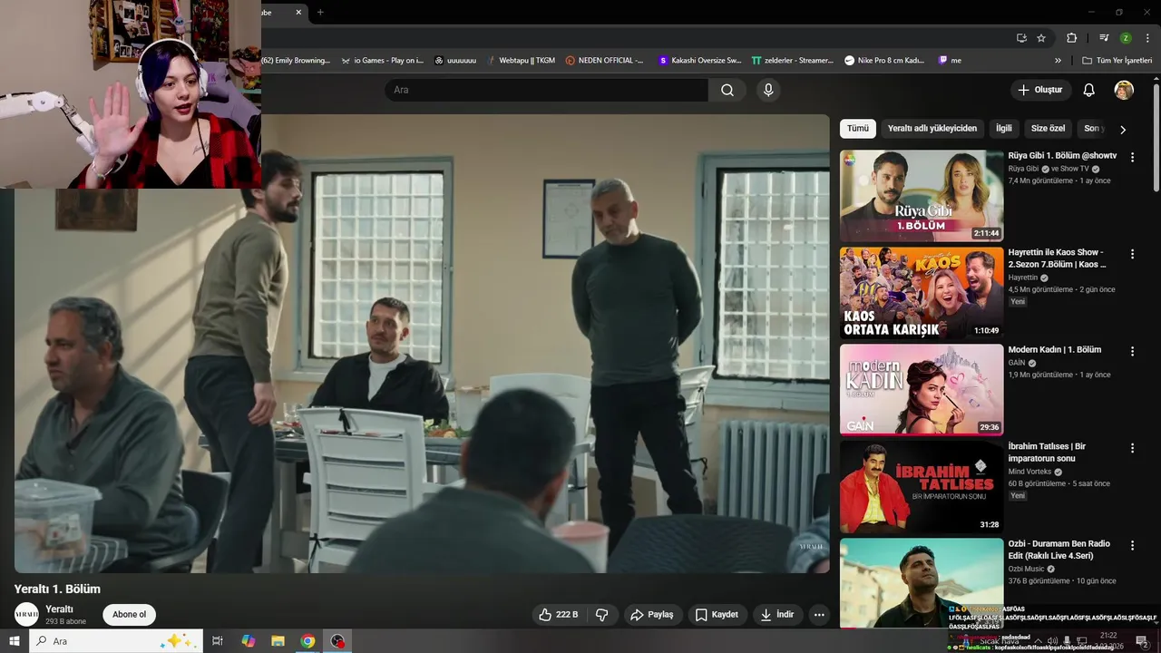Open Modern Kadın 1. Bölüm thumbnail
Viewport: 1161px width, 653px height.
click(x=922, y=390)
